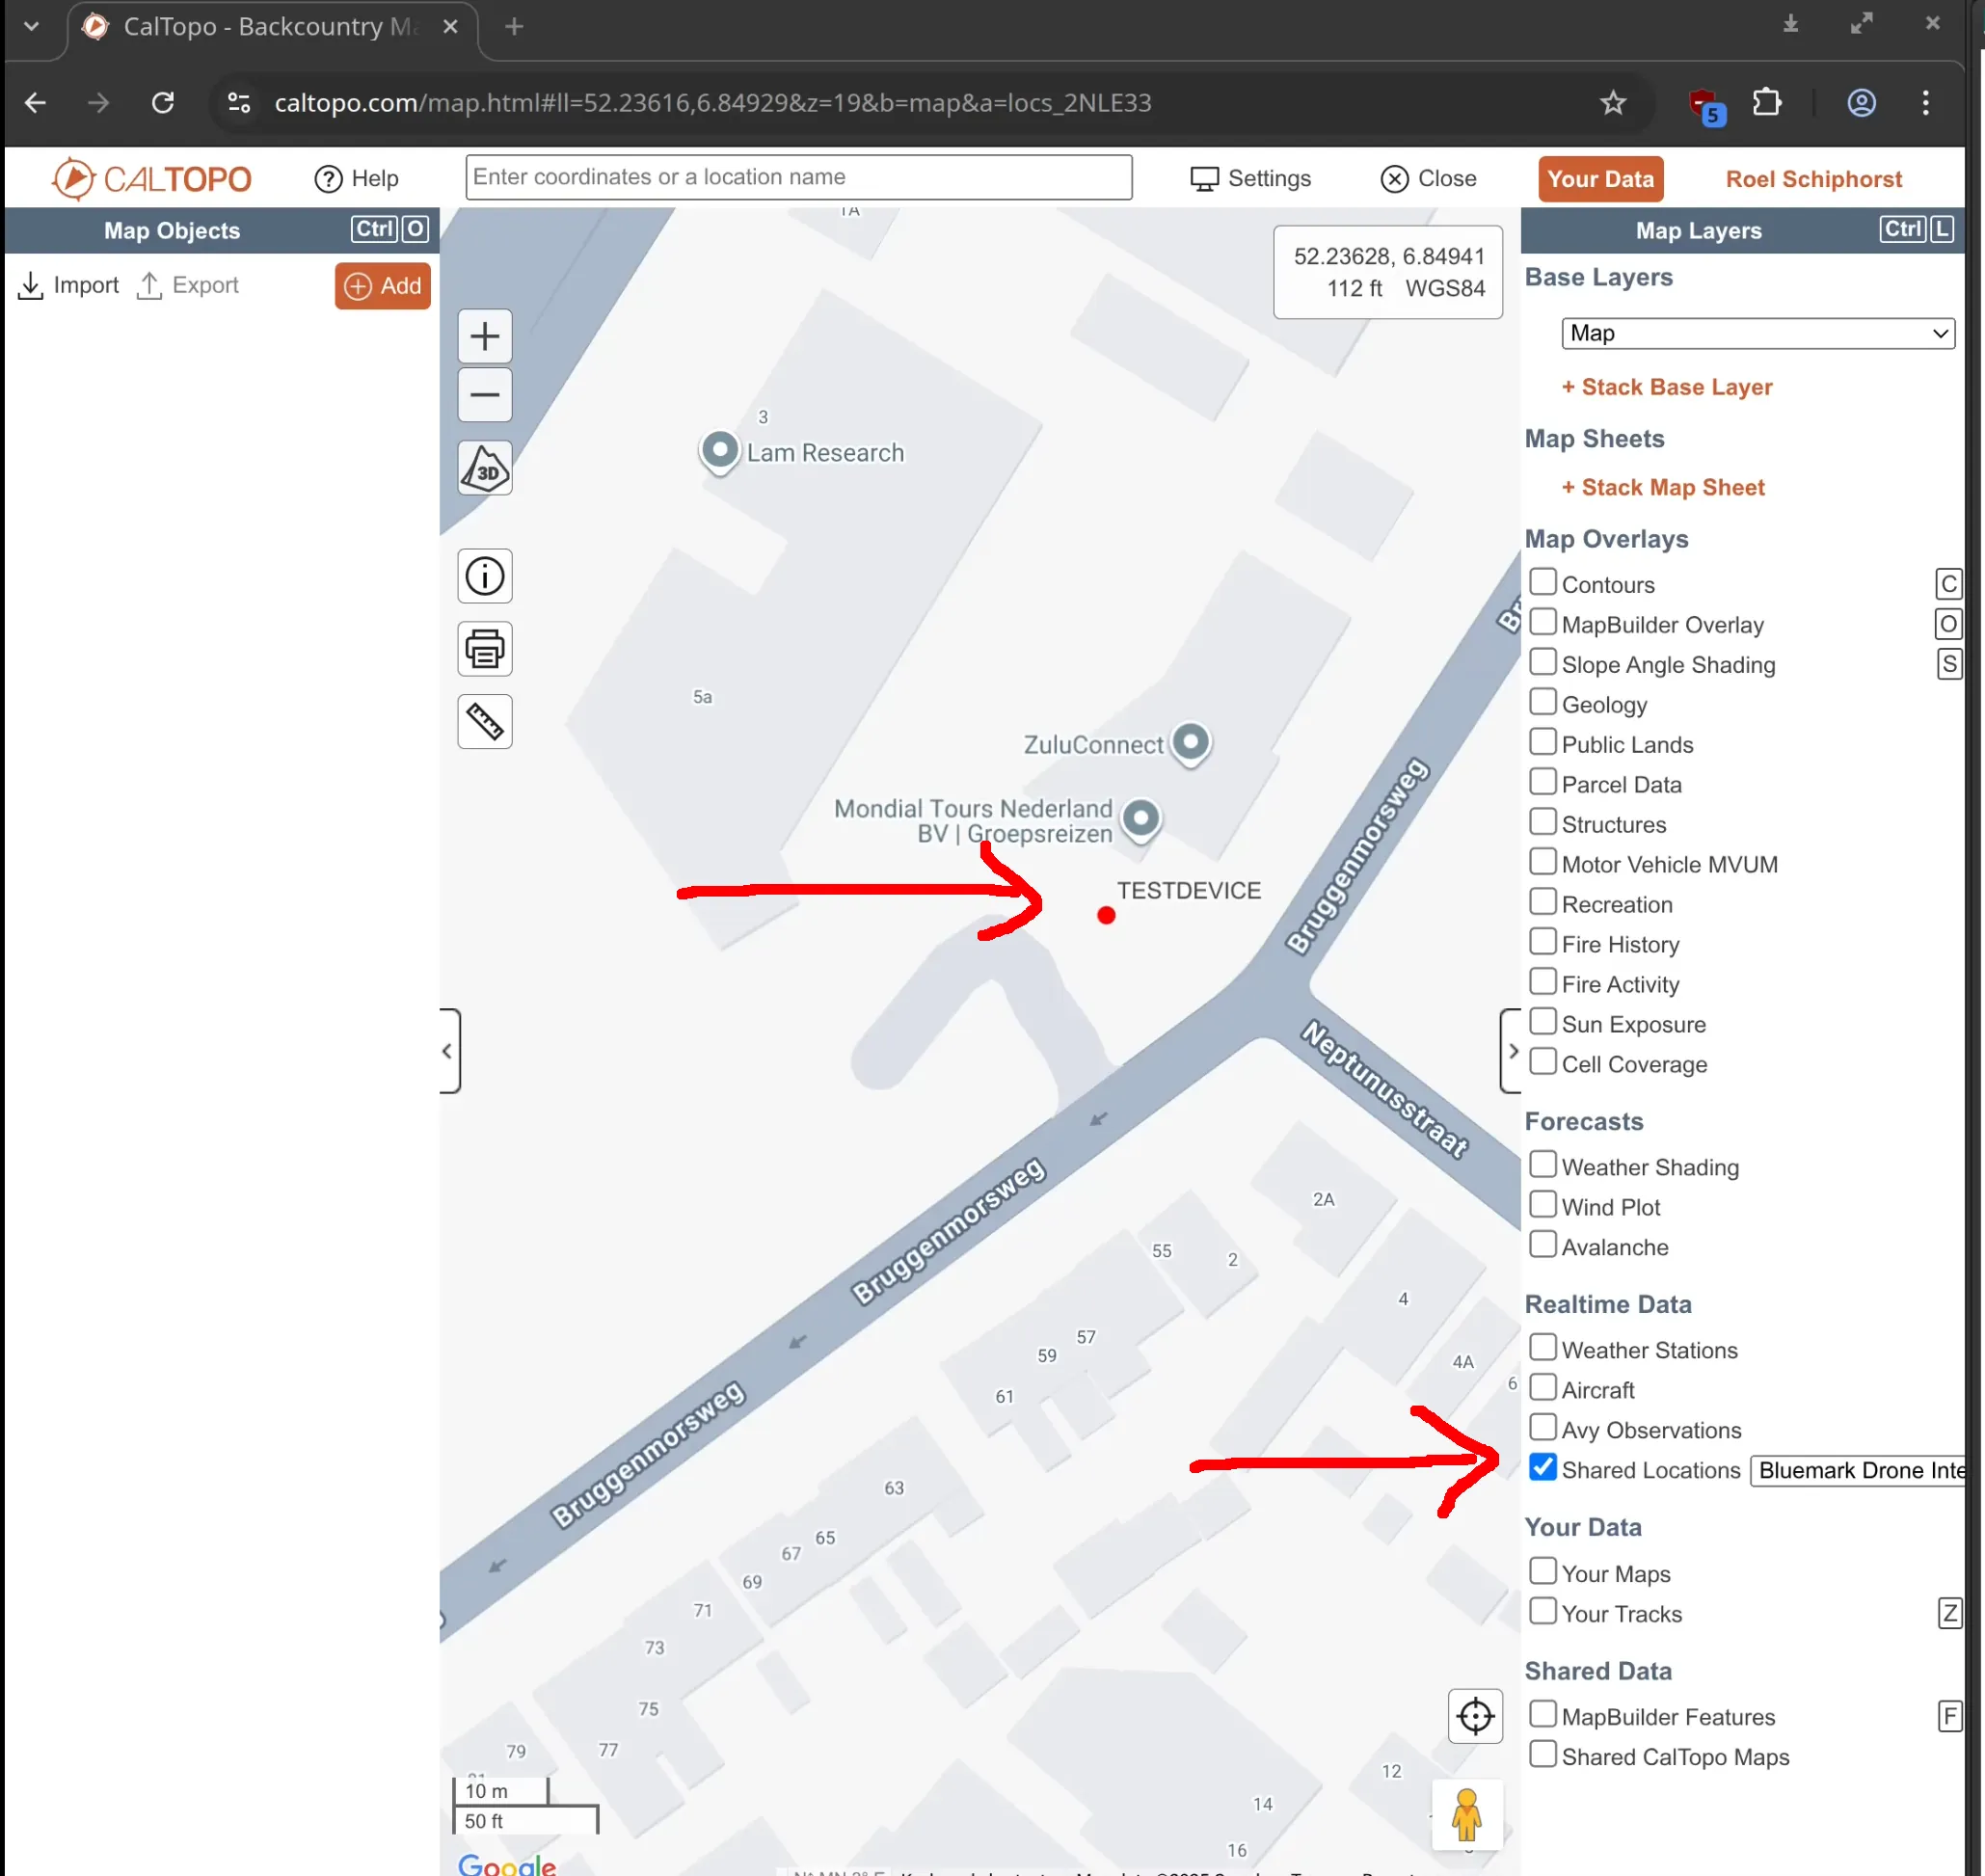The image size is (1985, 1876).
Task: Click the orange Add button
Action: click(x=383, y=286)
